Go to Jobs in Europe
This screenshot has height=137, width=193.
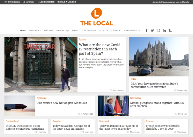point(89,30)
